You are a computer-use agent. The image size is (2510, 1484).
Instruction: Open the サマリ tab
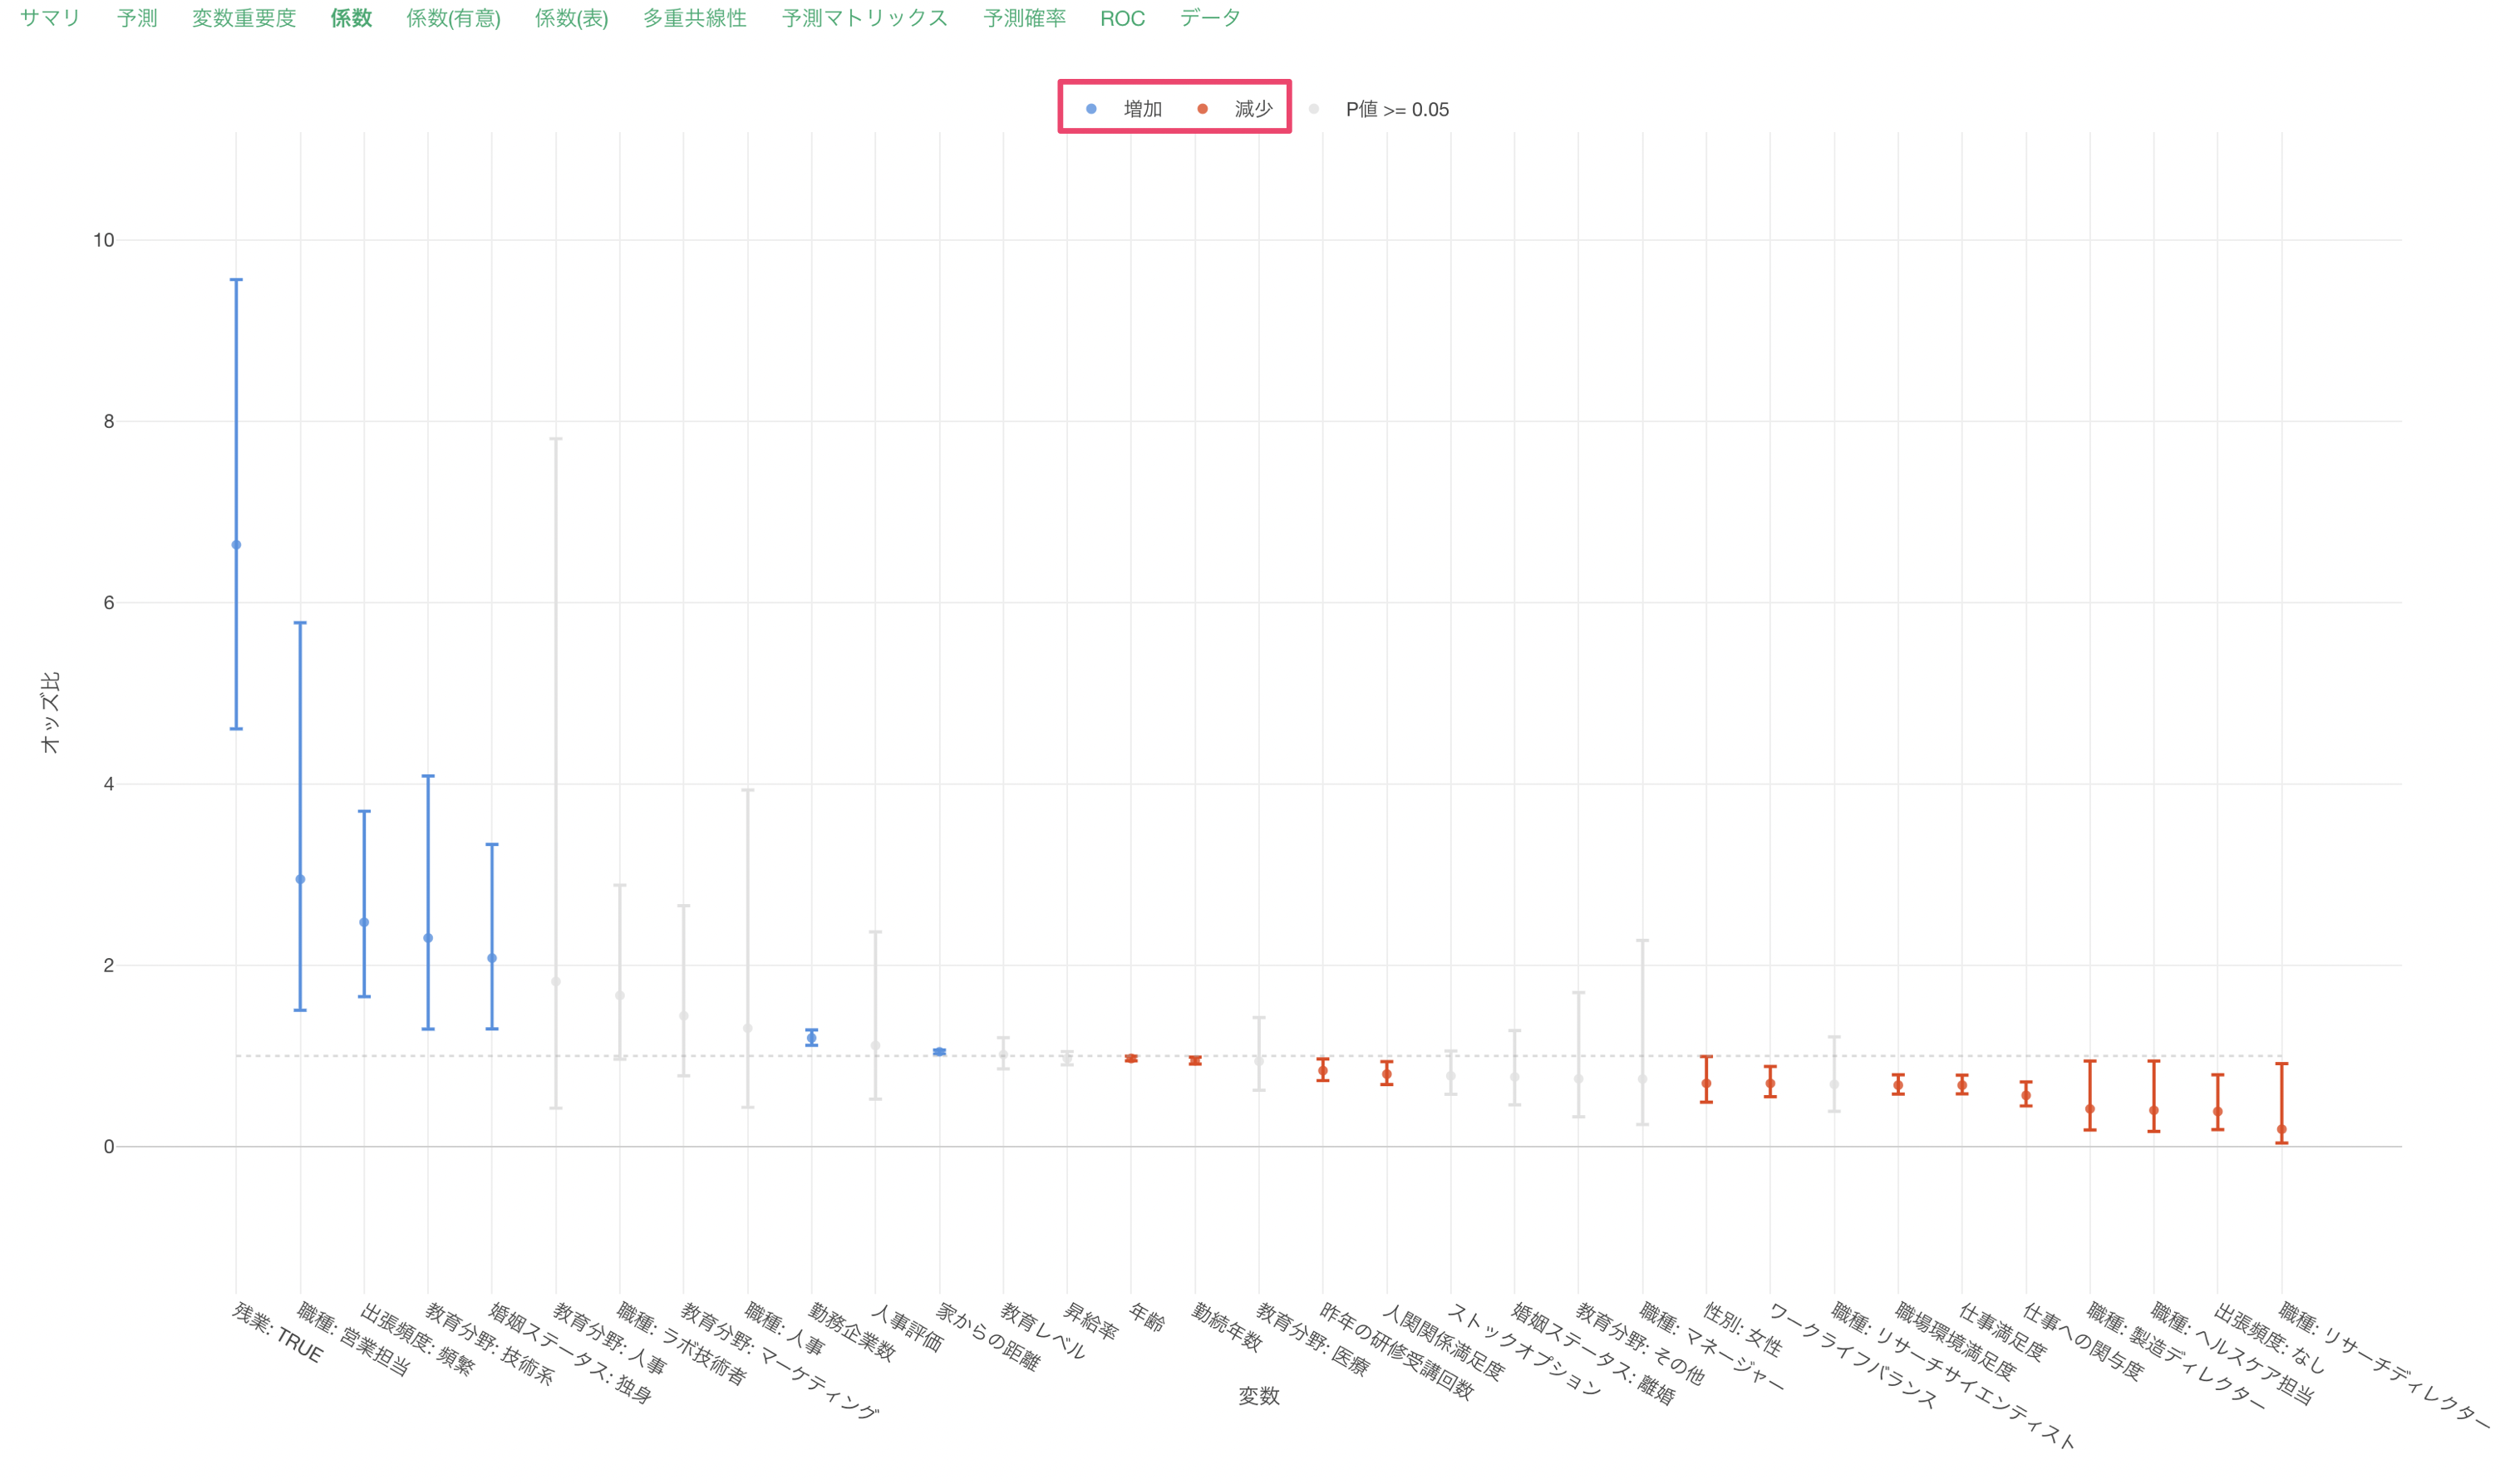click(x=50, y=18)
